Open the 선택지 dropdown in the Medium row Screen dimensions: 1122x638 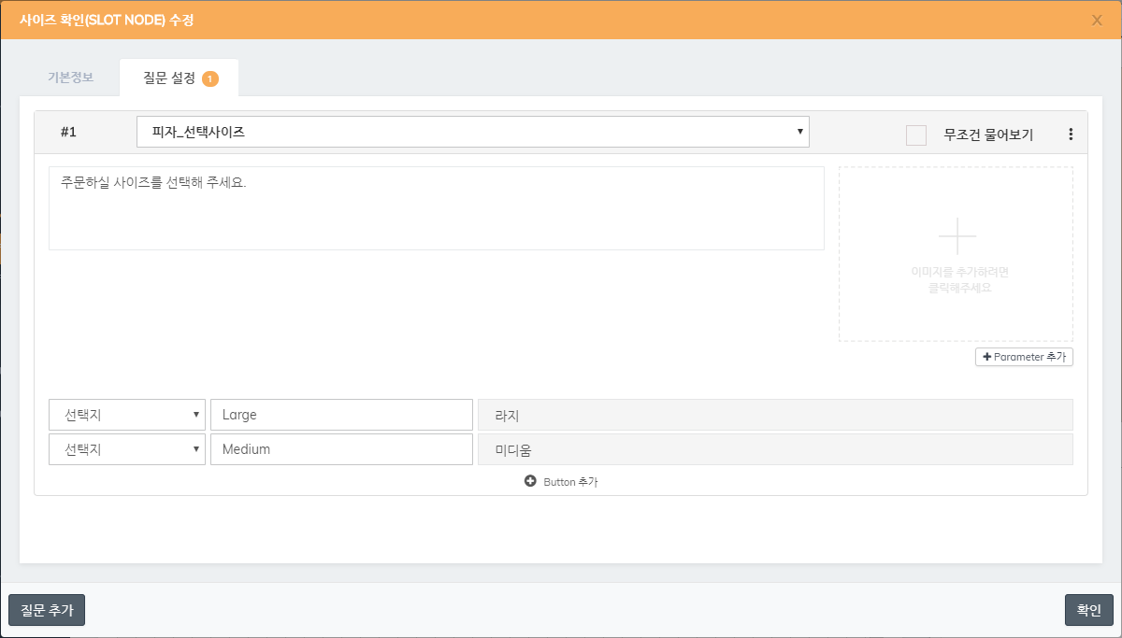click(127, 449)
